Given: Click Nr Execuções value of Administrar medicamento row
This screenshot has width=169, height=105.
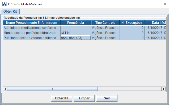Looking at the screenshot, I should [132, 28].
